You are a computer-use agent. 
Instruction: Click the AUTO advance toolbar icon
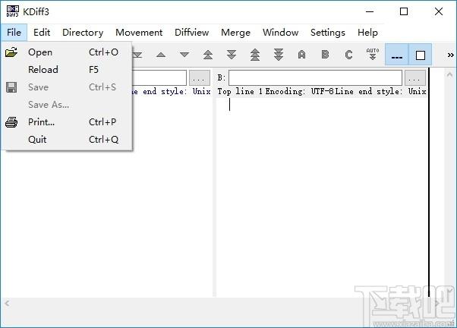(373, 54)
